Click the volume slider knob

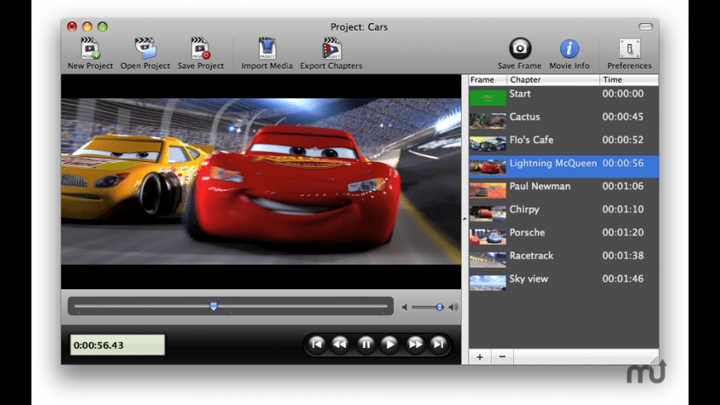439,307
